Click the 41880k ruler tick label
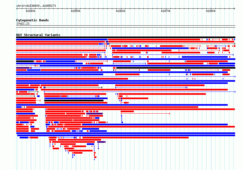243x170 pixels. 211,11
